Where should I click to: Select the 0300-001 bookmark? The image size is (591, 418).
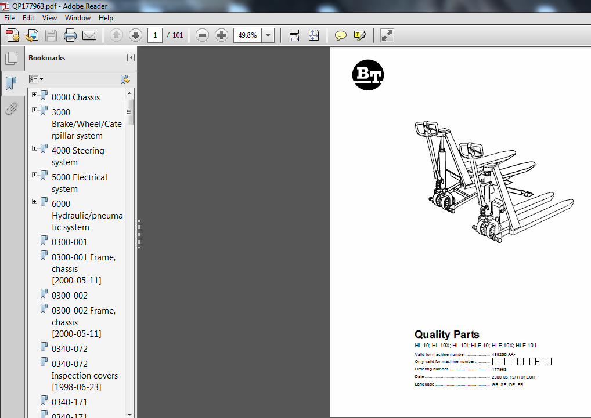pos(69,242)
